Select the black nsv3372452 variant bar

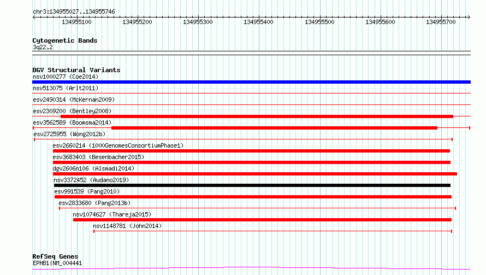pyautogui.click(x=252, y=185)
